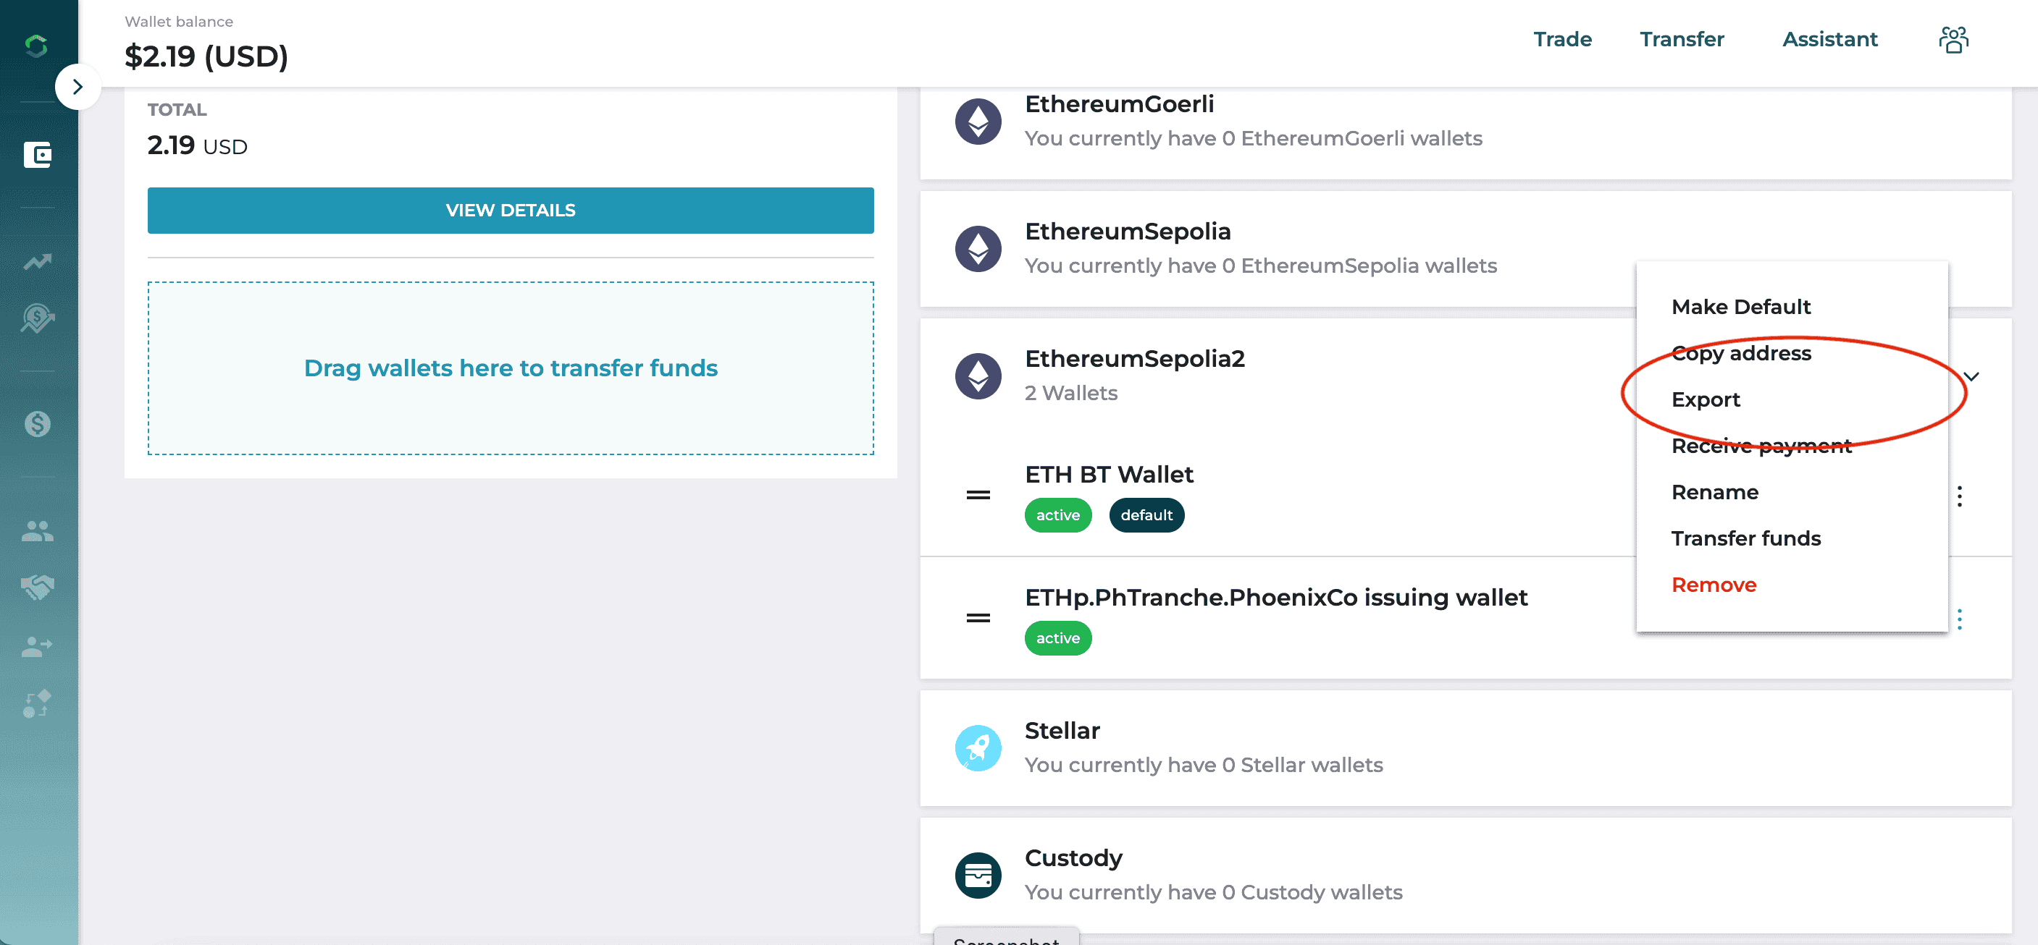This screenshot has width=2038, height=945.
Task: Click the Stellar rocket wallet icon
Action: pos(978,748)
